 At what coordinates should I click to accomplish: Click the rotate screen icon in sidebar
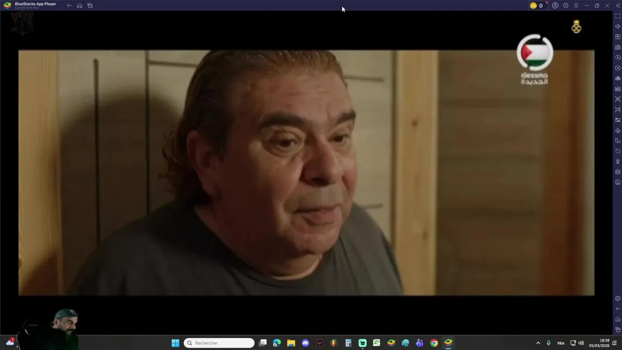618,141
